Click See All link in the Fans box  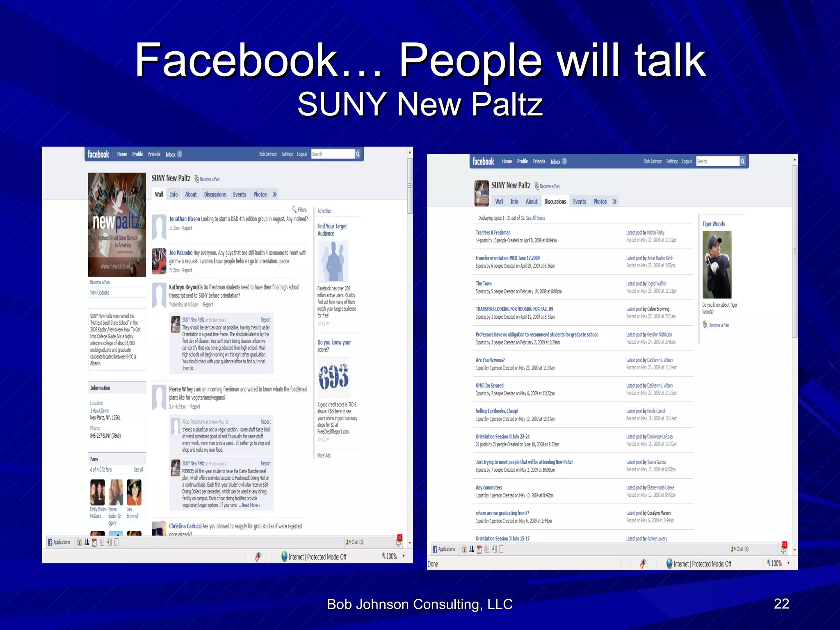pos(138,470)
